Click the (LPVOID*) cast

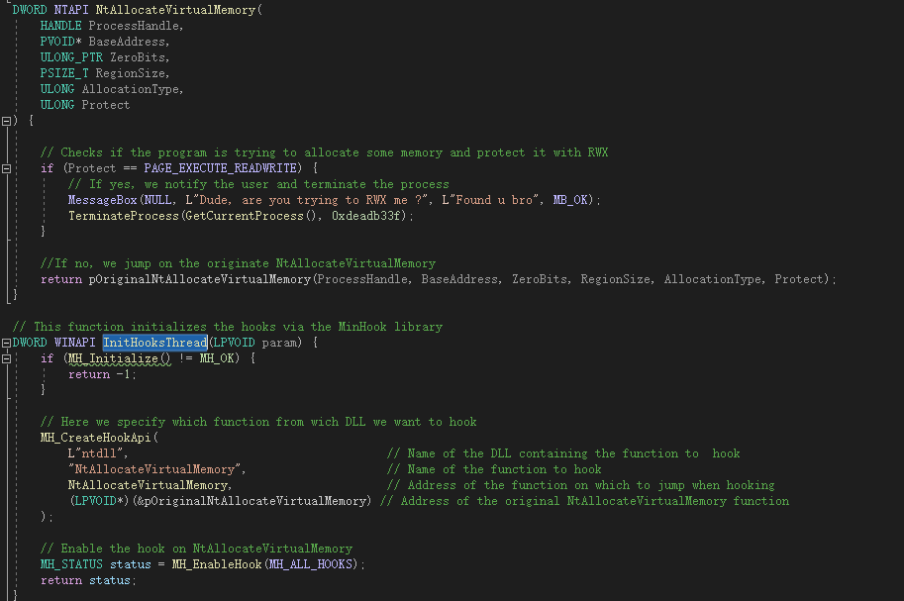point(99,501)
